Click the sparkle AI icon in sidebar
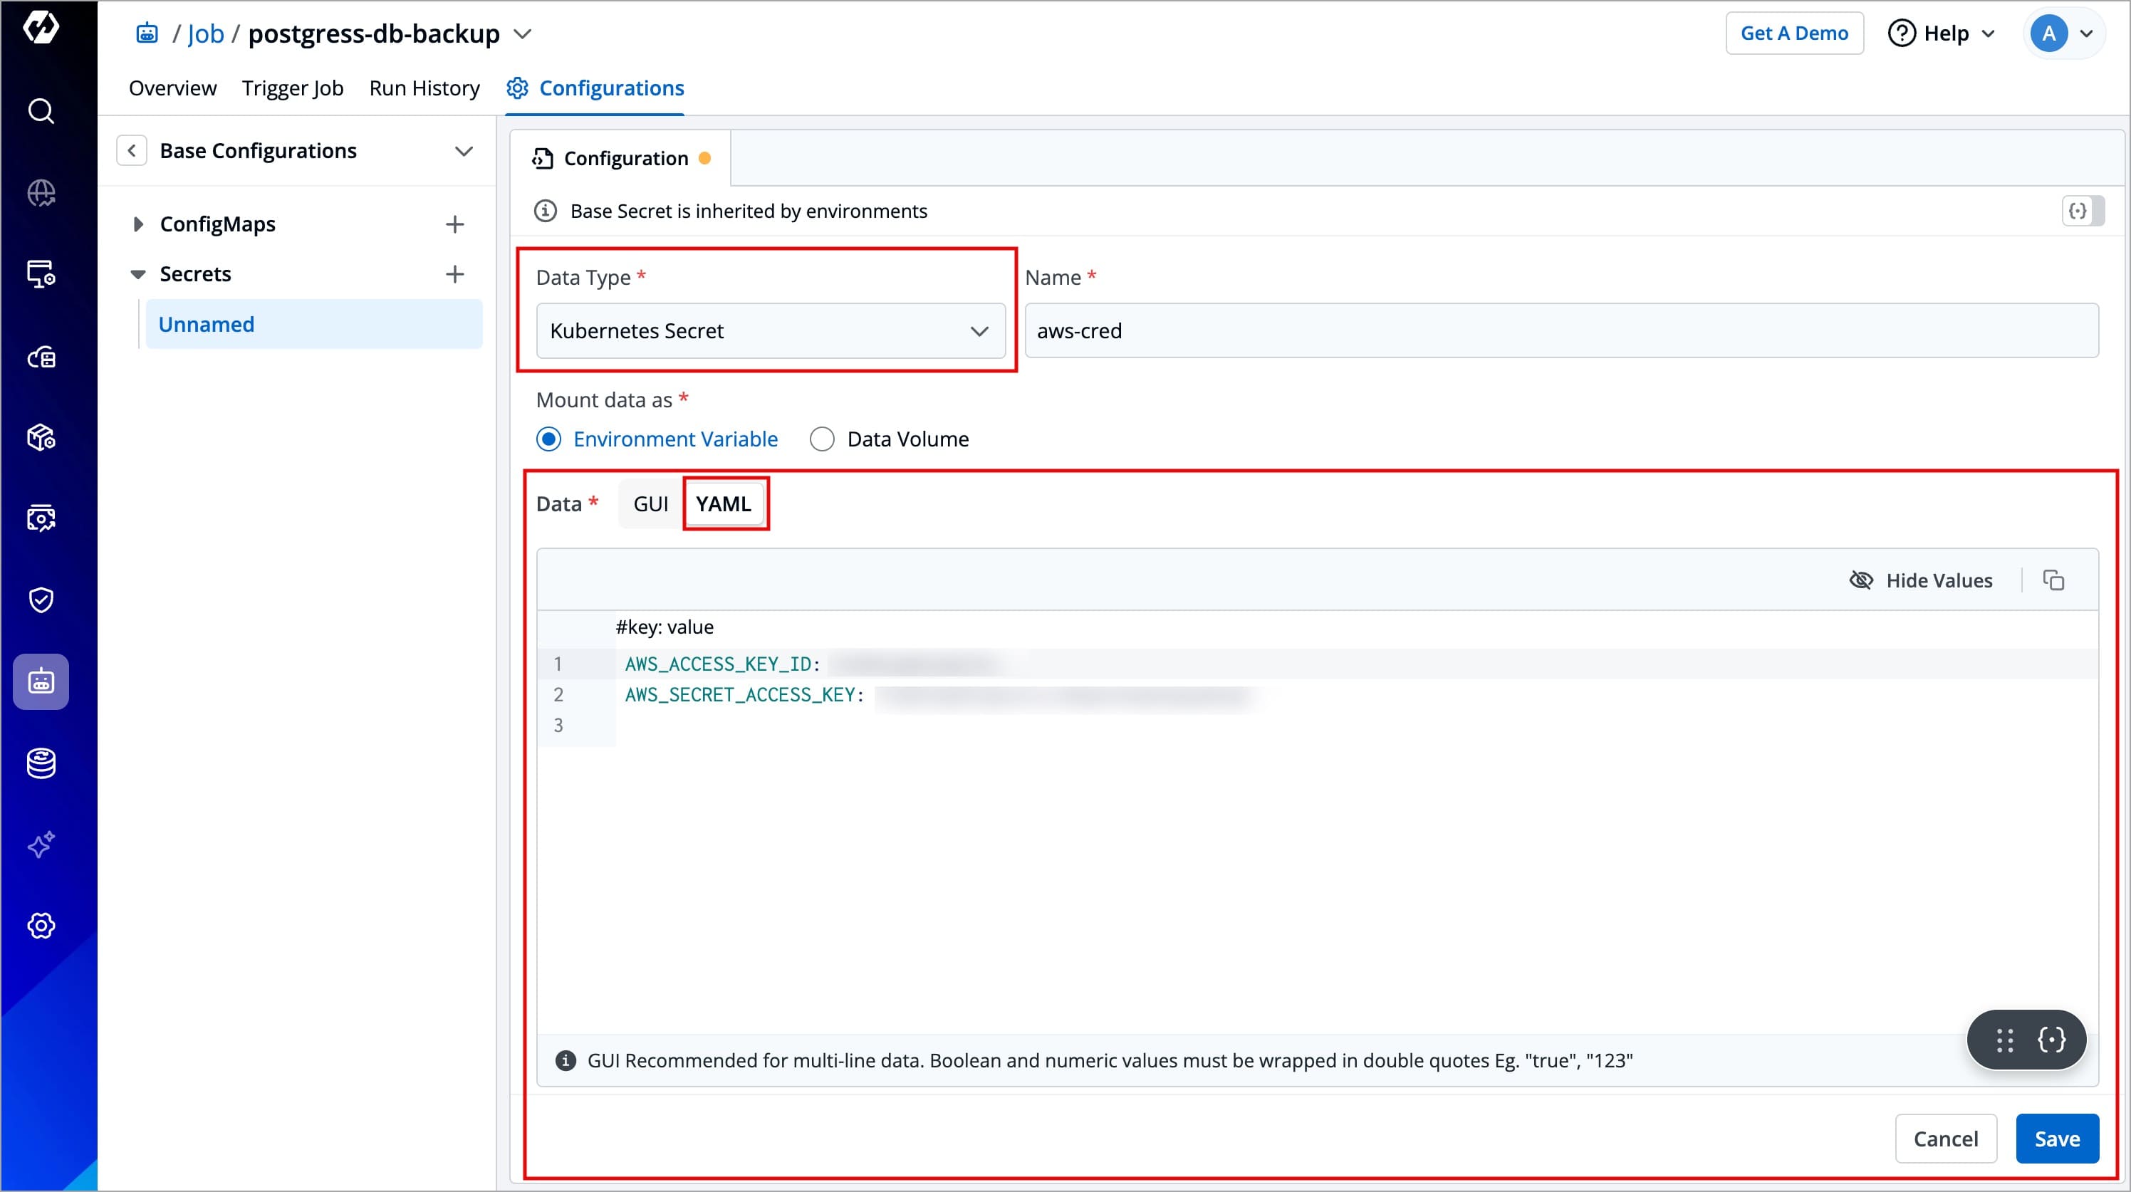This screenshot has width=2131, height=1192. click(x=41, y=845)
